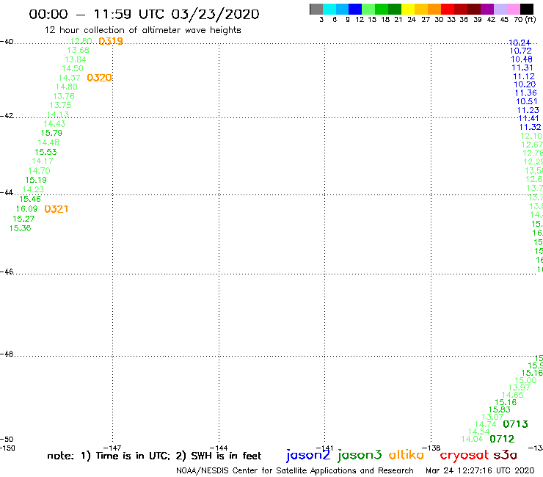Image resolution: width=543 pixels, height=477 pixels.
Task: Click the orange 0321 time marker
Action: click(x=57, y=209)
